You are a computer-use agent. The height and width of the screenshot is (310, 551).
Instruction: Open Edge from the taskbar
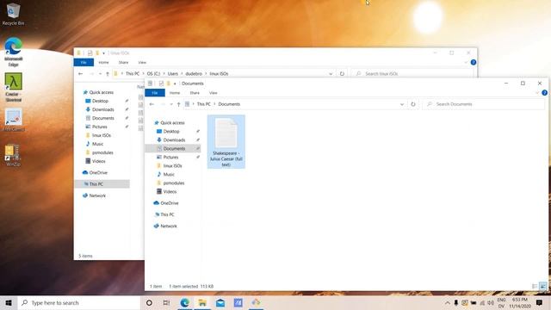click(x=184, y=302)
